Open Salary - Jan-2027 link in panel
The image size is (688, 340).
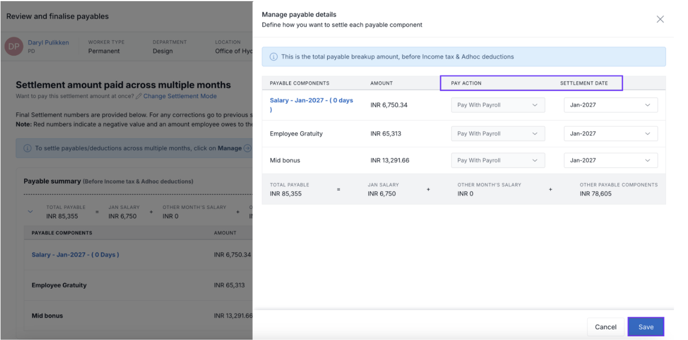311,101
